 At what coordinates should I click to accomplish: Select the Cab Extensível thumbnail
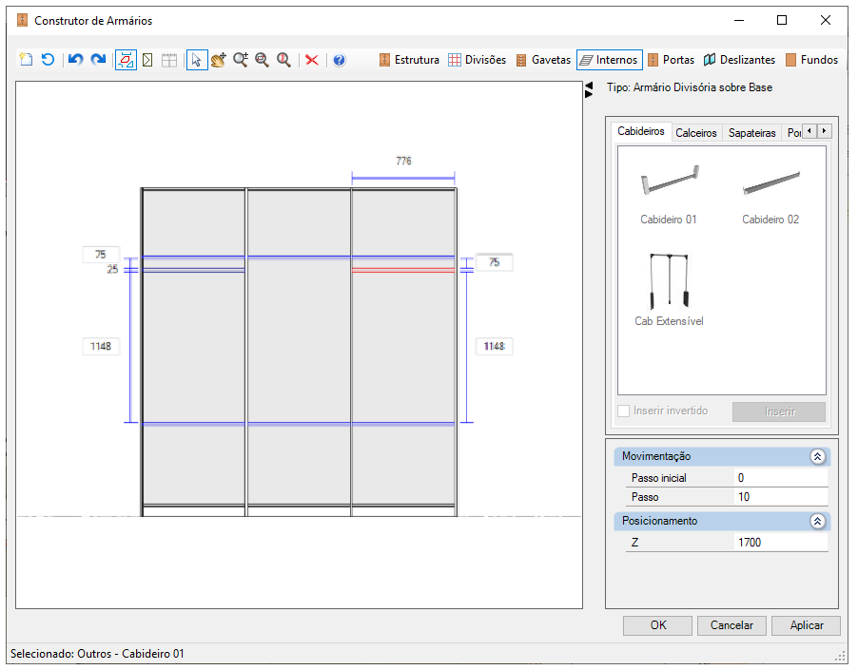(x=669, y=290)
